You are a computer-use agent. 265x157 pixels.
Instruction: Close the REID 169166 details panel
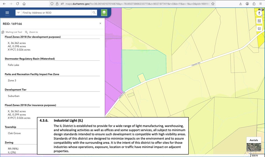pyautogui.click(x=100, y=24)
